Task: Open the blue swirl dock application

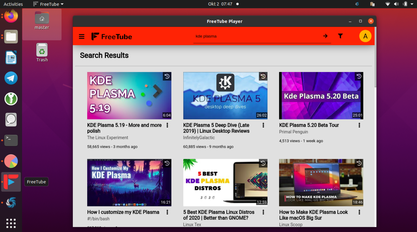Action: pyautogui.click(x=11, y=202)
